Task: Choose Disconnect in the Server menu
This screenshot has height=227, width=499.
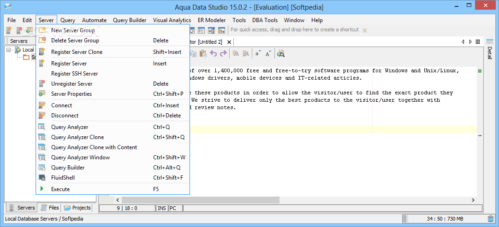Action: [x=113, y=116]
